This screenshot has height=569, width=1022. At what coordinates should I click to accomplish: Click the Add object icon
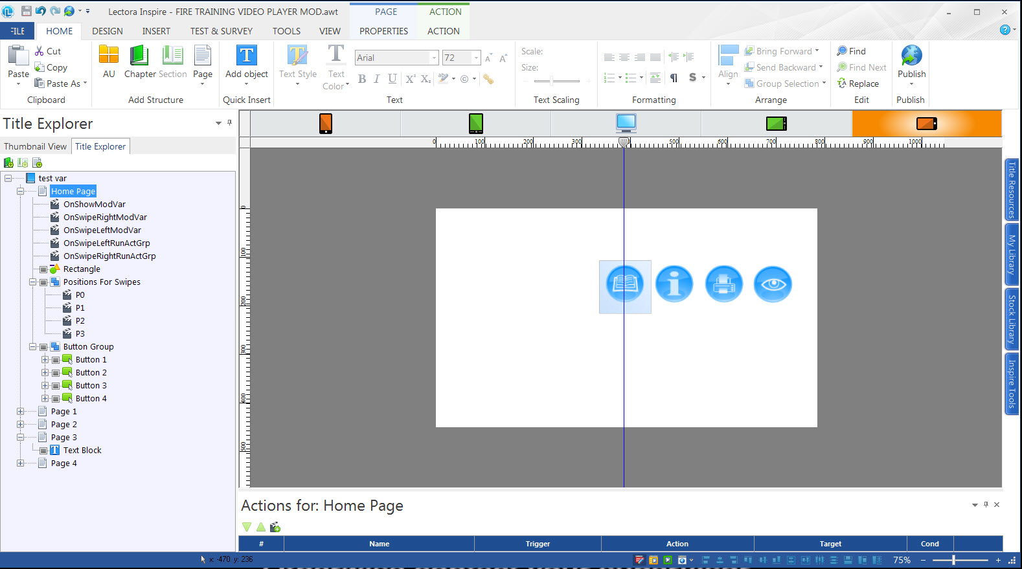point(247,55)
